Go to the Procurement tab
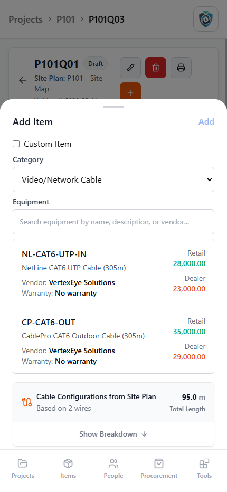Screen dimensions: 227x492 (x=159, y=469)
